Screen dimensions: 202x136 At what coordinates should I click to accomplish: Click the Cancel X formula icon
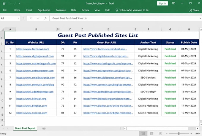[x=31, y=18]
